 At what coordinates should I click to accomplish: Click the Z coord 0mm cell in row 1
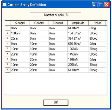pos(58,28)
